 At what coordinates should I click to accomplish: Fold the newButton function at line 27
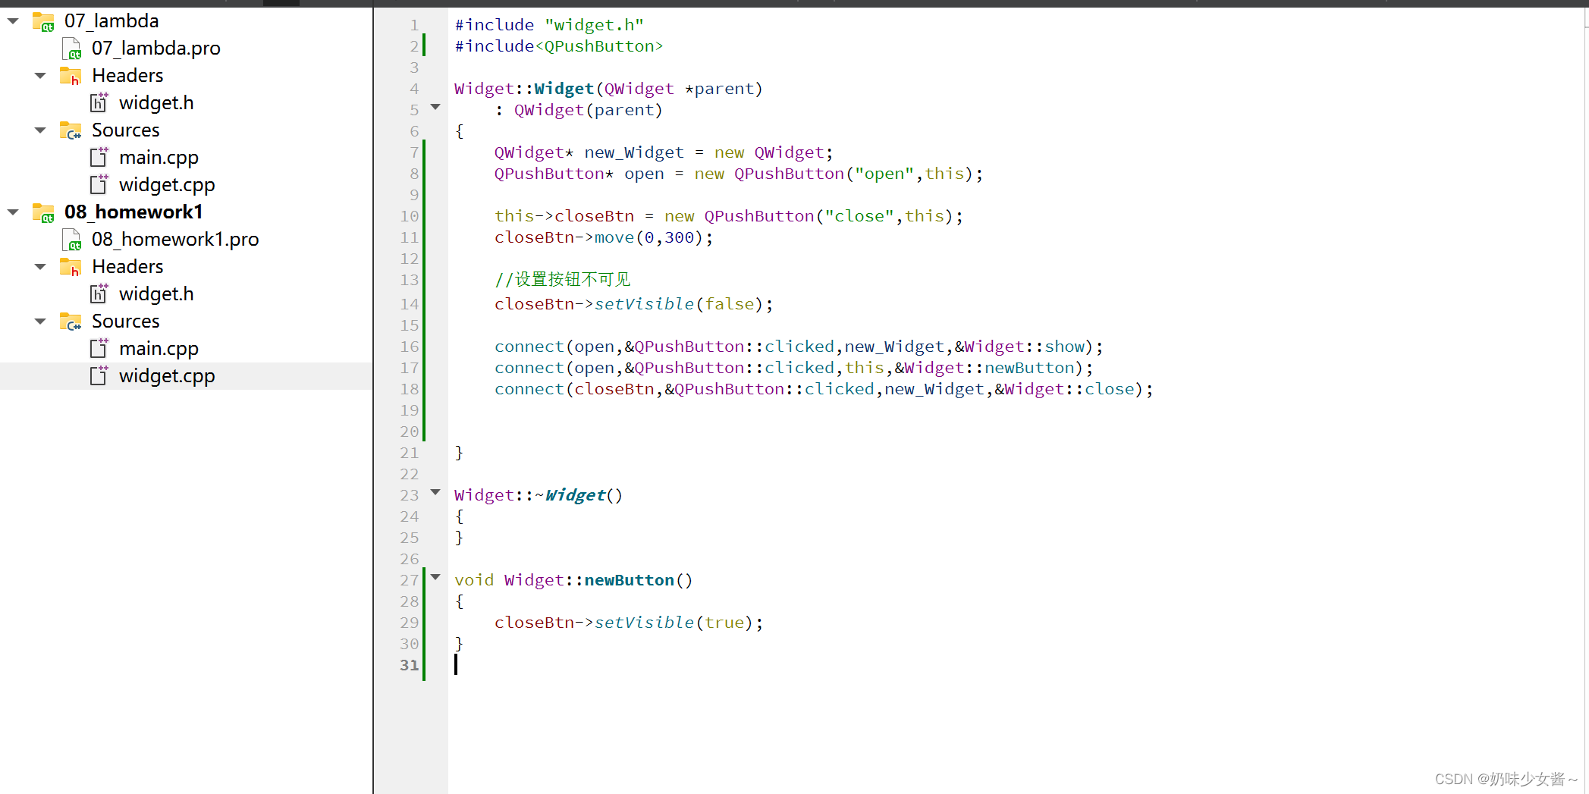[435, 577]
